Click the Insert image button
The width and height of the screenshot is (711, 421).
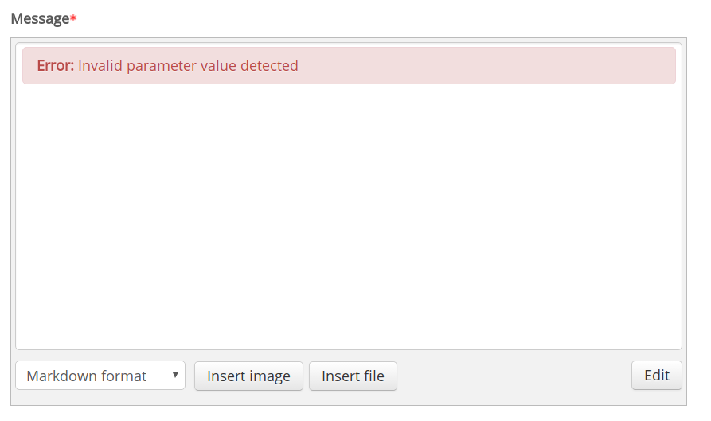coord(248,376)
